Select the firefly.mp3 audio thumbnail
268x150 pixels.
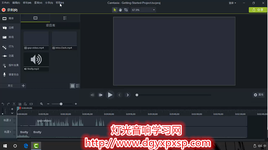click(36, 62)
